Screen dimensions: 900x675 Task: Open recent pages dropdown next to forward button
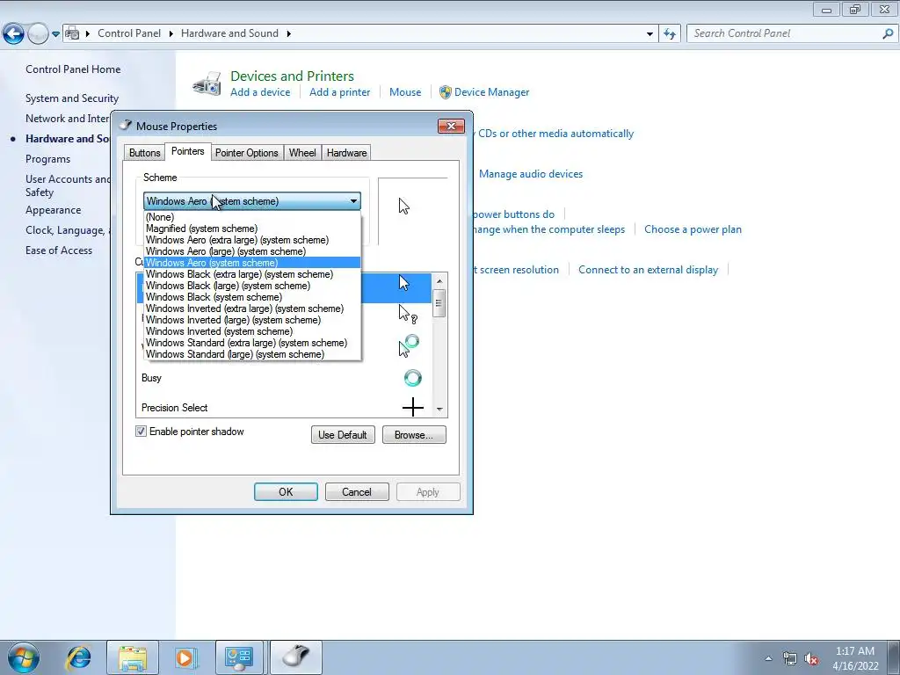click(x=55, y=34)
